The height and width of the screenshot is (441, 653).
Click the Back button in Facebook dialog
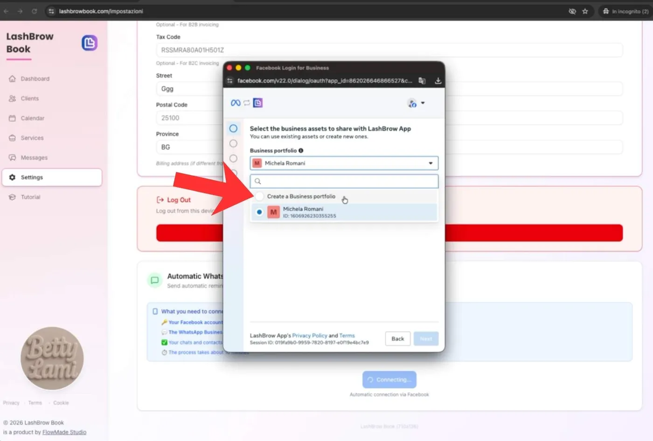point(398,339)
